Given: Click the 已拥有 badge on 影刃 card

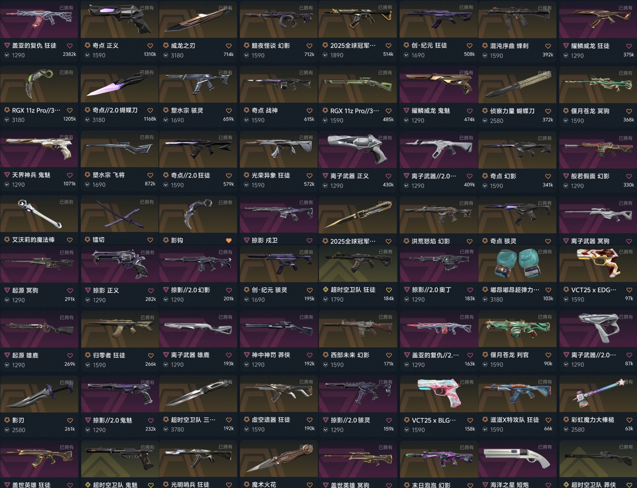Looking at the screenshot, I should 67,382.
